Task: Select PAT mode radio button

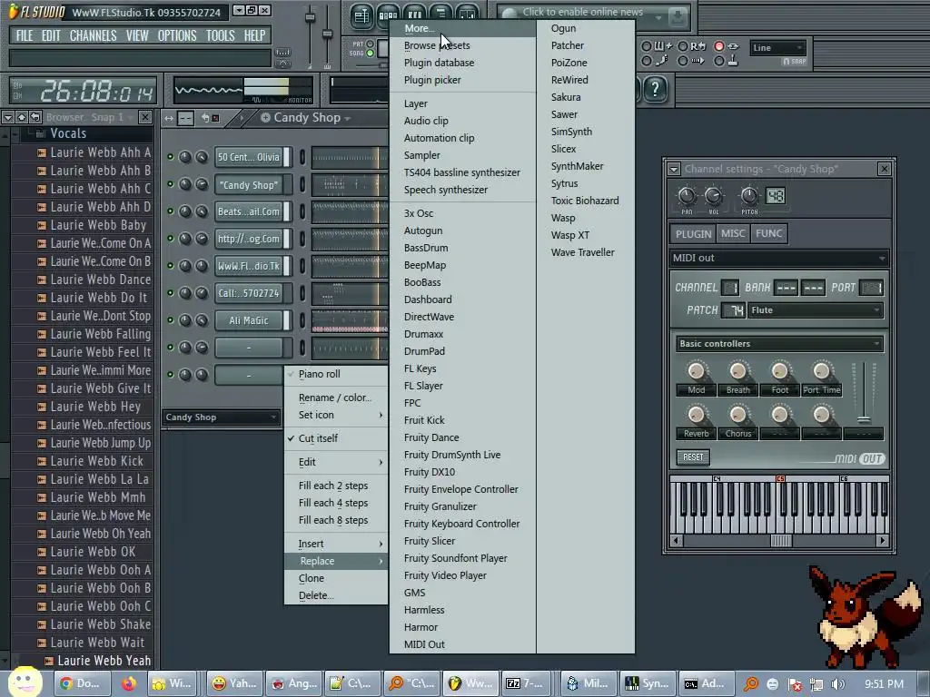Action: coord(371,44)
